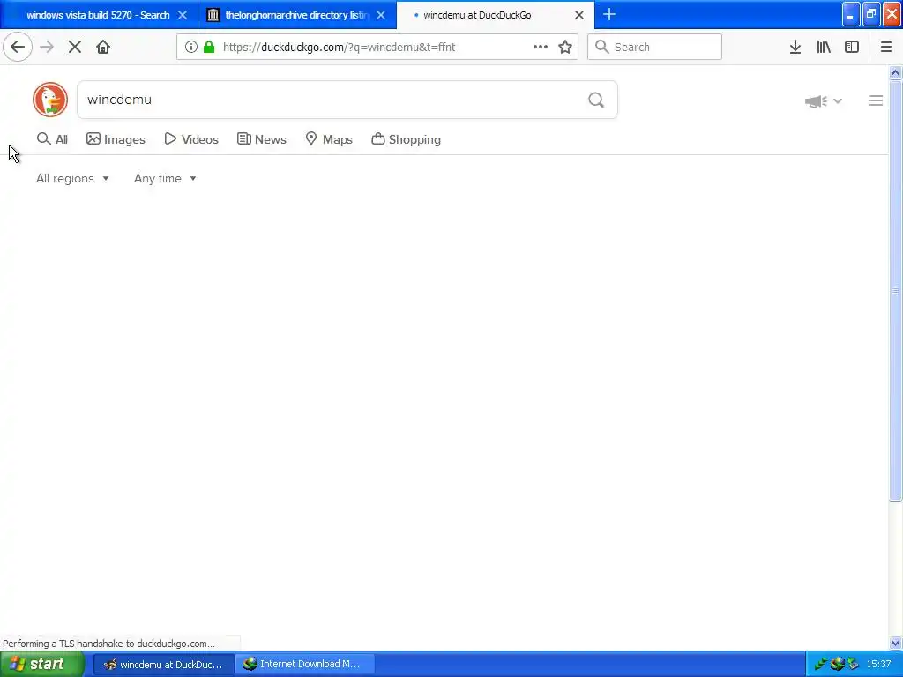Expand the Any time filter dropdown
This screenshot has width=903, height=677.
165,178
